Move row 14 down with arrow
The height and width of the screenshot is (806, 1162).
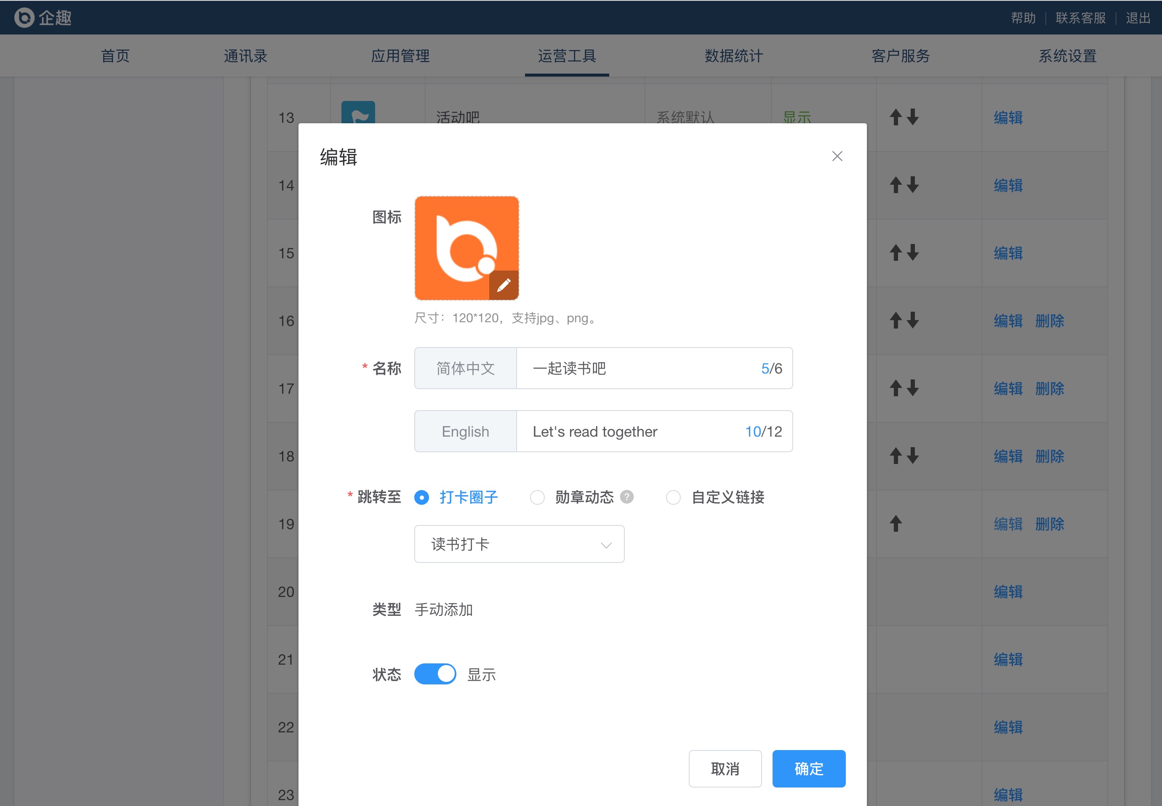pyautogui.click(x=913, y=185)
